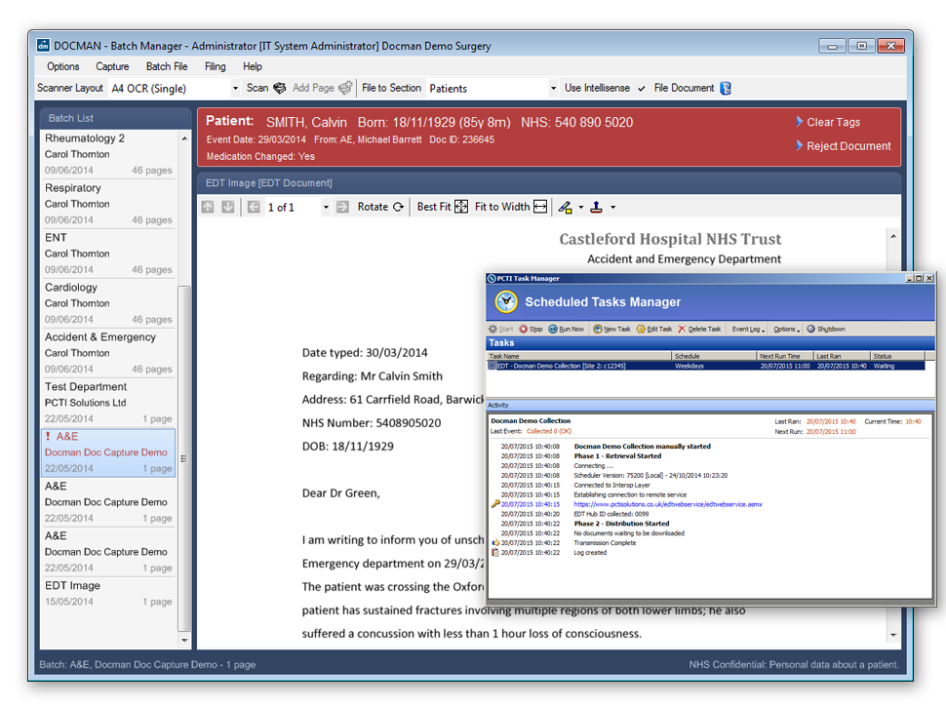Create a New Task in Task Manager

(611, 330)
